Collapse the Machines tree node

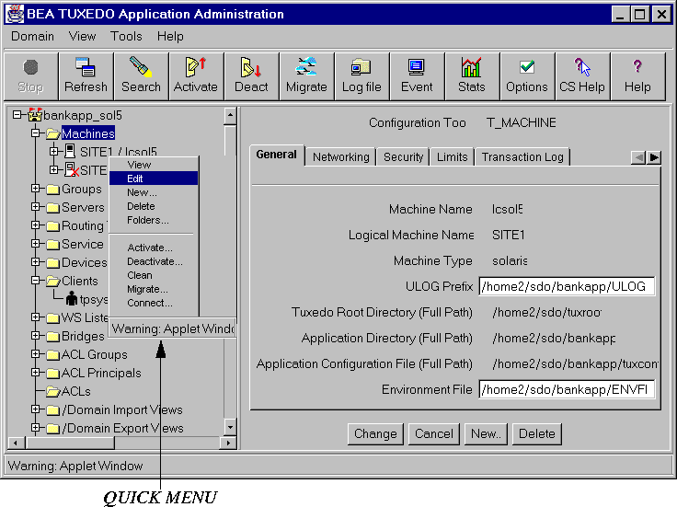[35, 133]
